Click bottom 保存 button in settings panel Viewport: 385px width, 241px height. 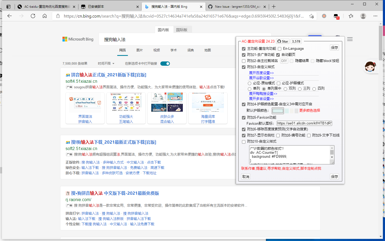pos(334,177)
